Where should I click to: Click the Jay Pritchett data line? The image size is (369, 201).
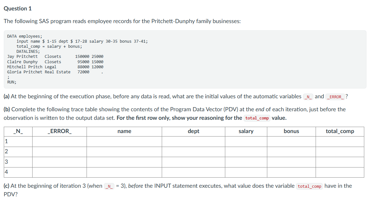55,57
